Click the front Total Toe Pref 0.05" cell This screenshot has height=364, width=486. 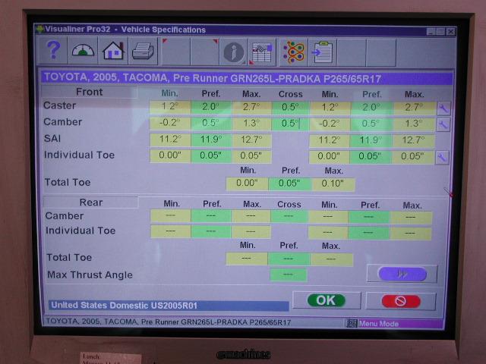(290, 184)
